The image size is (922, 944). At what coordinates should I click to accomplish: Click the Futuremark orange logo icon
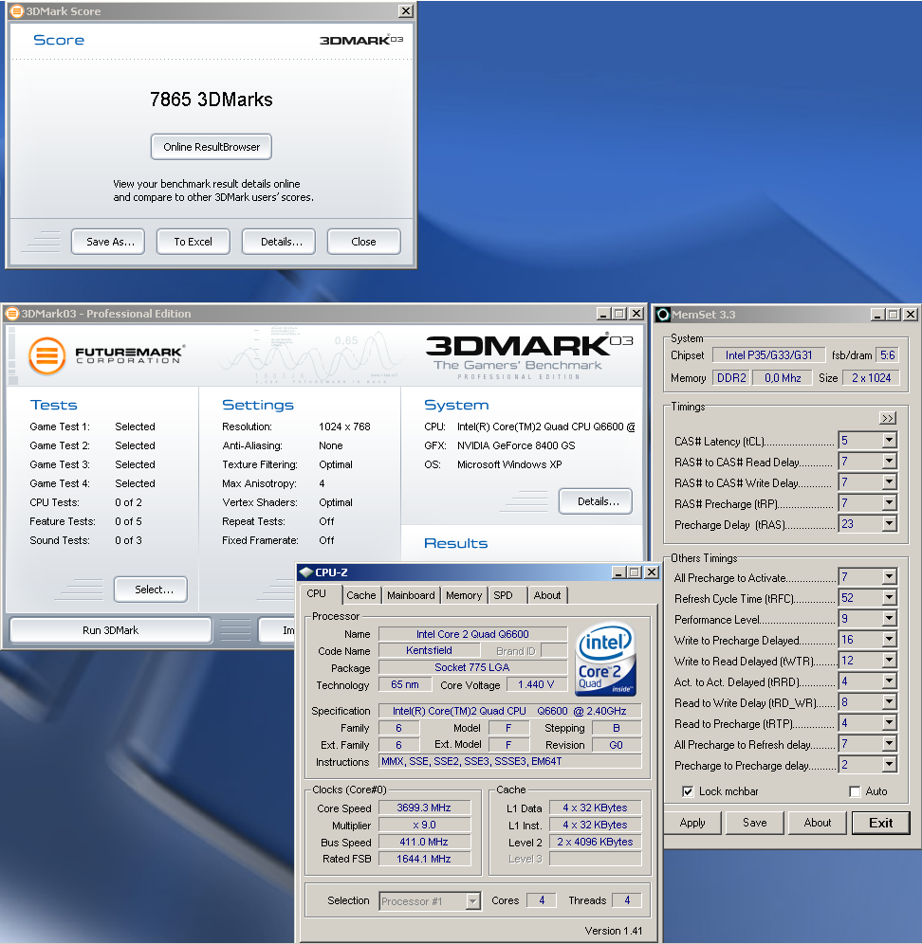[46, 355]
